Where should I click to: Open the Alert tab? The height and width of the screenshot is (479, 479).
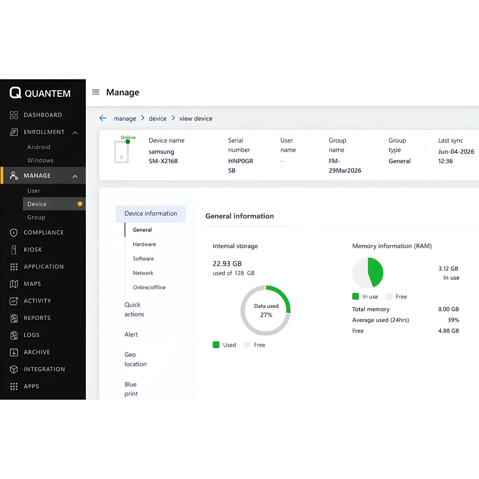[x=131, y=334]
